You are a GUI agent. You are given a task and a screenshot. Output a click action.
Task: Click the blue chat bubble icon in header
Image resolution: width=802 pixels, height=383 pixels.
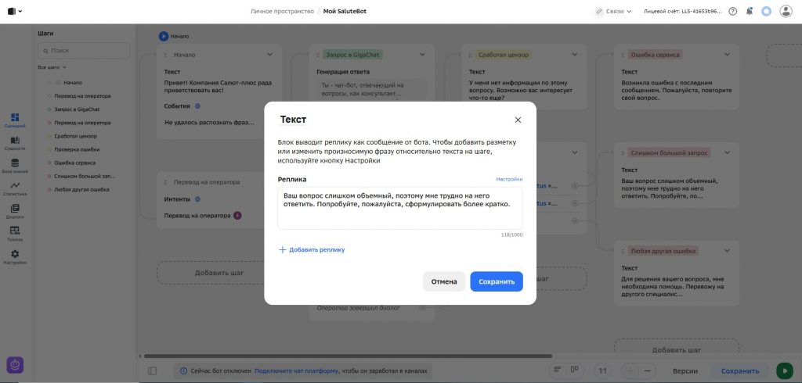[766, 11]
